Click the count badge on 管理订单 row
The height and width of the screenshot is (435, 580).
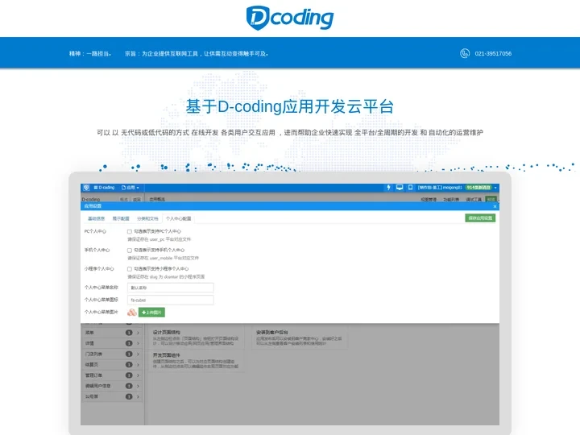point(129,375)
